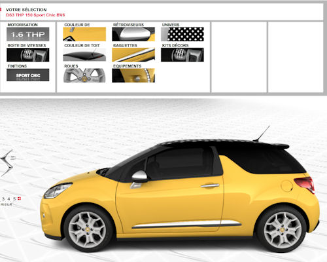Click the car's front alloy wheel
Screen dimensions: 327x262
point(88,230)
